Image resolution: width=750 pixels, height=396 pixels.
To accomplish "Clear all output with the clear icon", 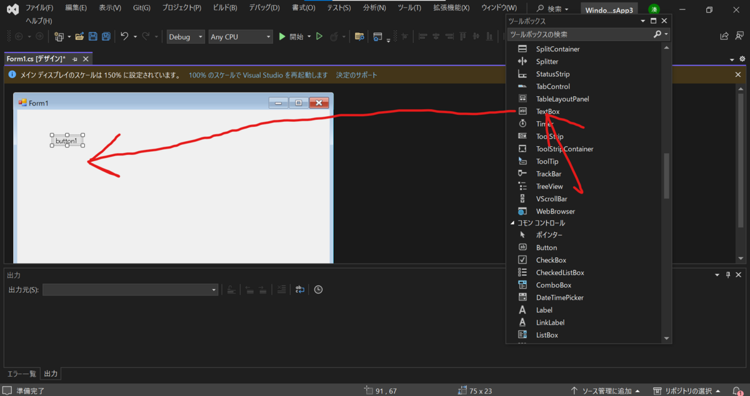I will pos(281,289).
